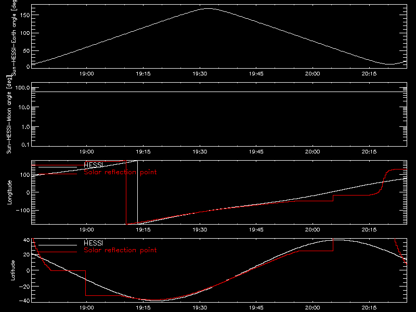The image size is (416, 312).
Task: Click the 'Longitude' y-axis label
Action: point(9,192)
